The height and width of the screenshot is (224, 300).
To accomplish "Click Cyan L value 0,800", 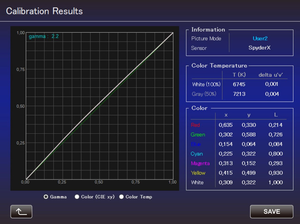I will pos(276,154).
